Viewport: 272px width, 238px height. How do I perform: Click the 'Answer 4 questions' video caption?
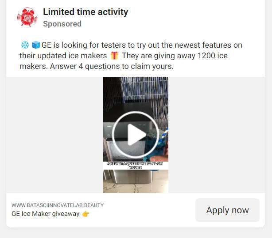point(135,166)
